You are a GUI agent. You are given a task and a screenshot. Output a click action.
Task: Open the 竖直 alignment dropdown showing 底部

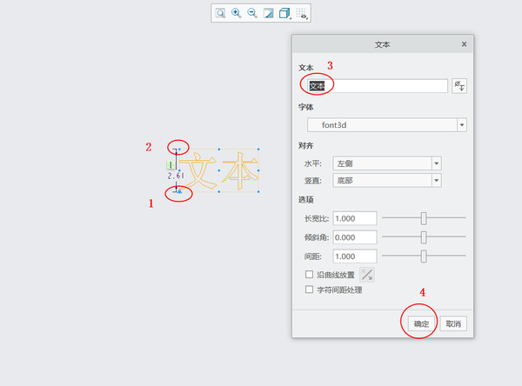[x=387, y=180]
